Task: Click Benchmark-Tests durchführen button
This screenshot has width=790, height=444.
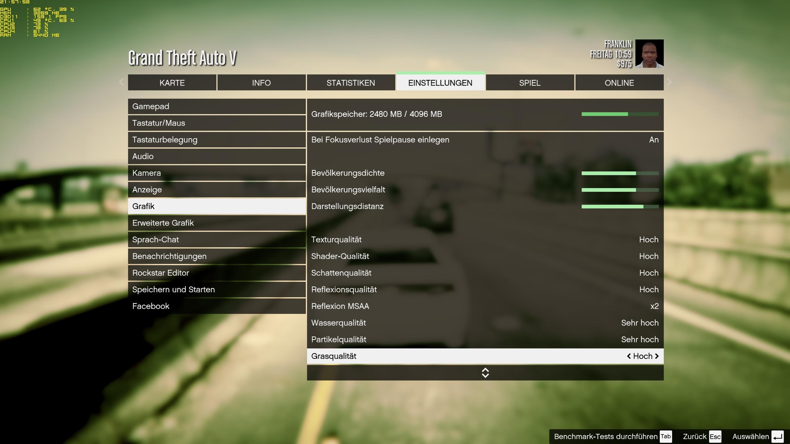Action: click(x=605, y=436)
